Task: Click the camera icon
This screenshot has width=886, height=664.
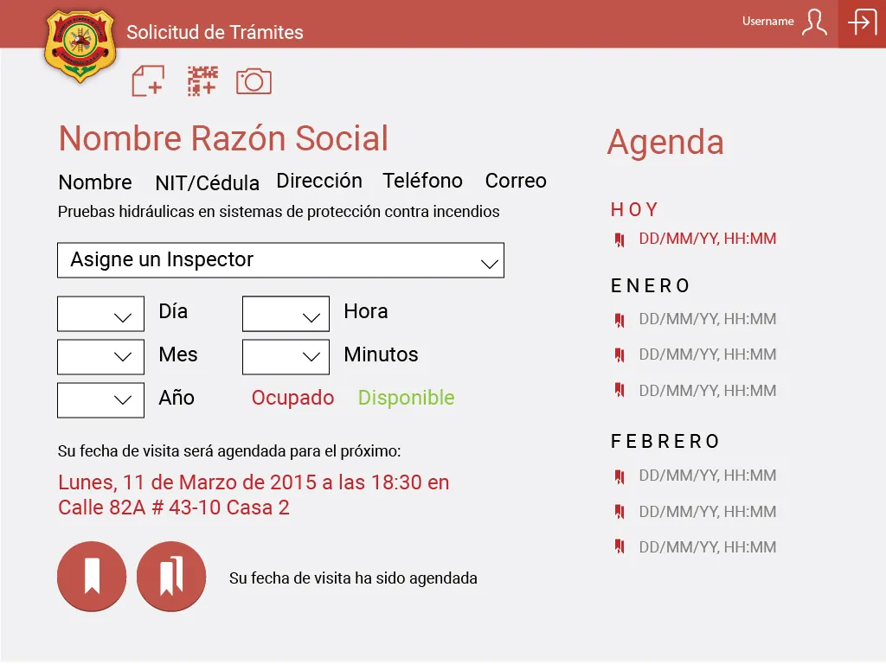Action: click(254, 81)
